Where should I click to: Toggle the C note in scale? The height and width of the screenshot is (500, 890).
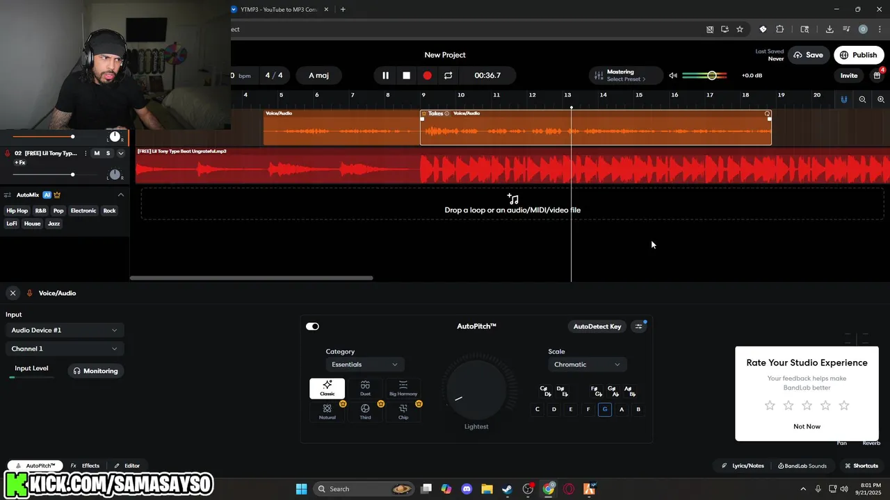point(537,410)
